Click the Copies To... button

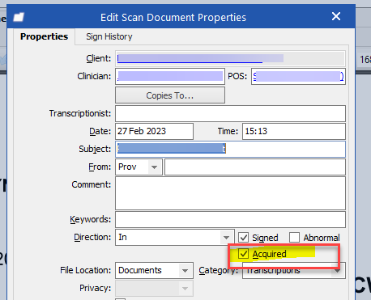pyautogui.click(x=170, y=95)
